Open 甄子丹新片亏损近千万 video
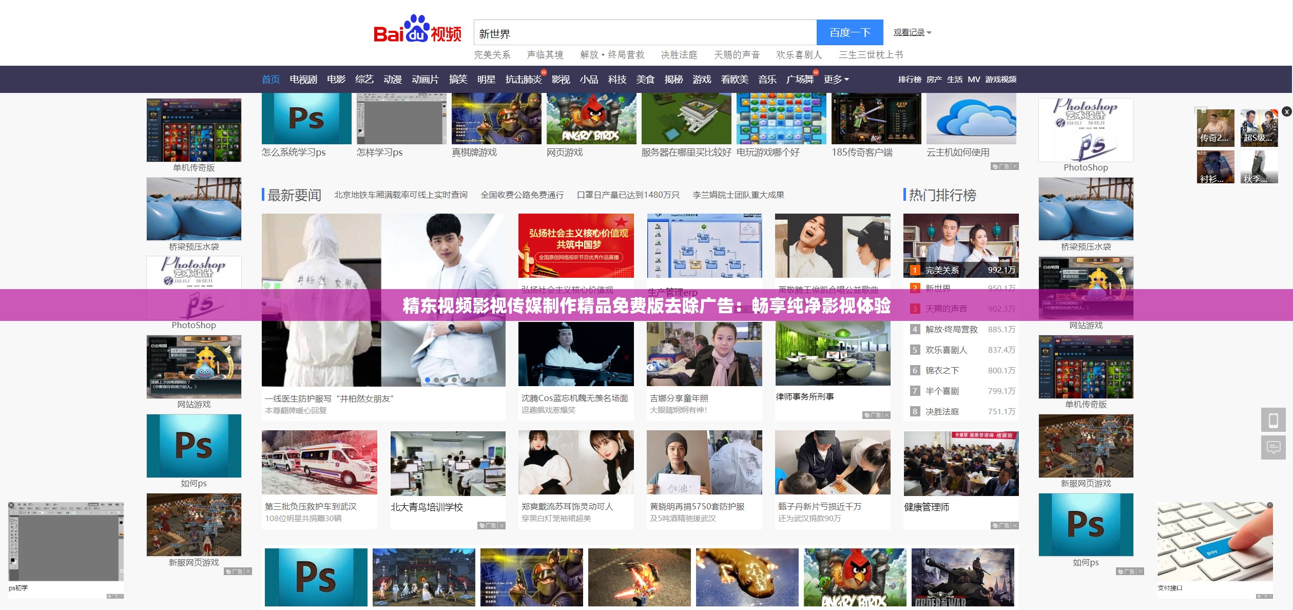The width and height of the screenshot is (1293, 610). [x=833, y=463]
